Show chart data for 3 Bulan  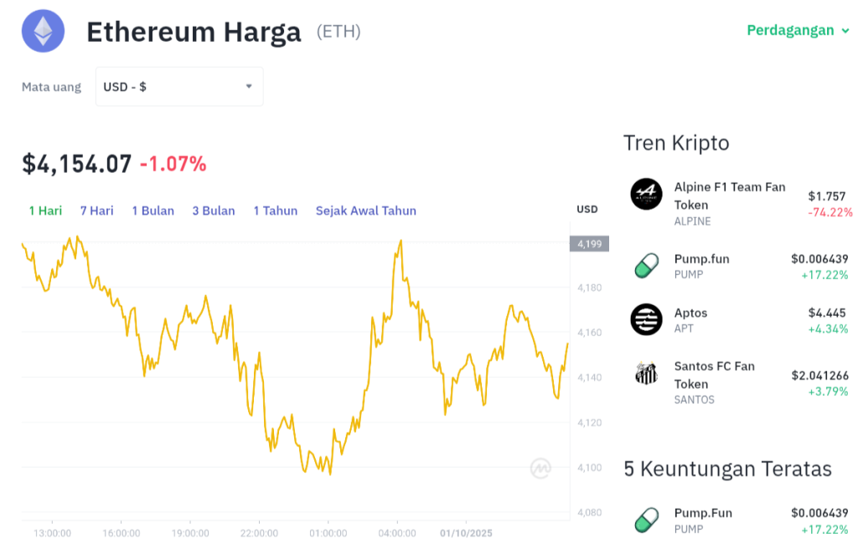214,210
